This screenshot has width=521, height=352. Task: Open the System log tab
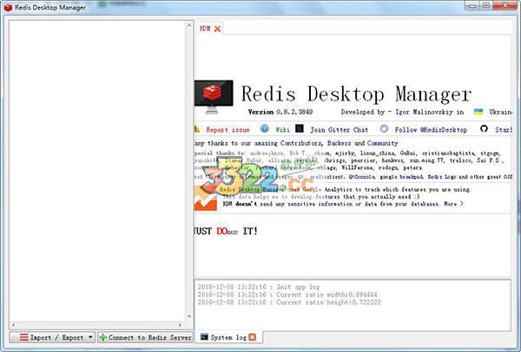tap(228, 337)
